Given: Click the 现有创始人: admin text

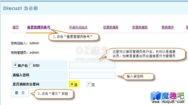Looking at the screenshot, I should click(25, 43).
